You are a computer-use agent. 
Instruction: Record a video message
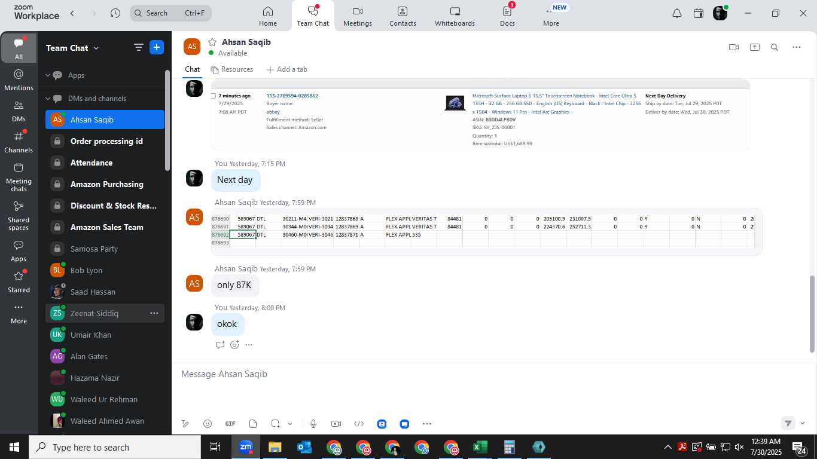[336, 424]
